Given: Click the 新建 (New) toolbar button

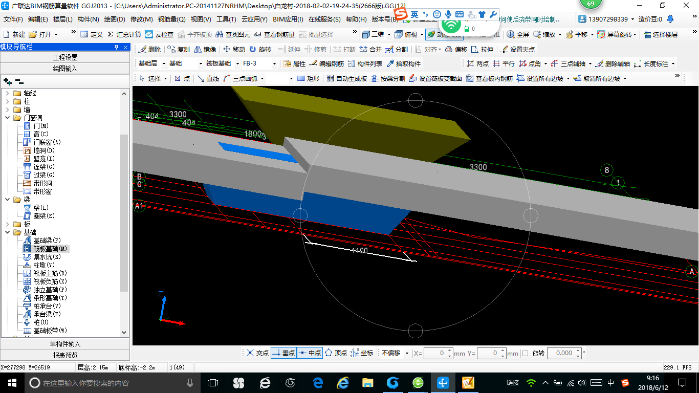Looking at the screenshot, I should point(14,34).
